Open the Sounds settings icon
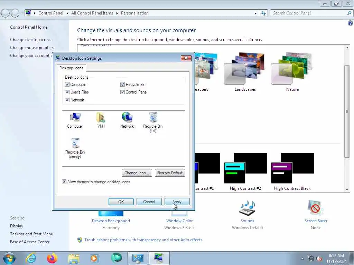Screen dimensions: 354x265 [x=247, y=208]
